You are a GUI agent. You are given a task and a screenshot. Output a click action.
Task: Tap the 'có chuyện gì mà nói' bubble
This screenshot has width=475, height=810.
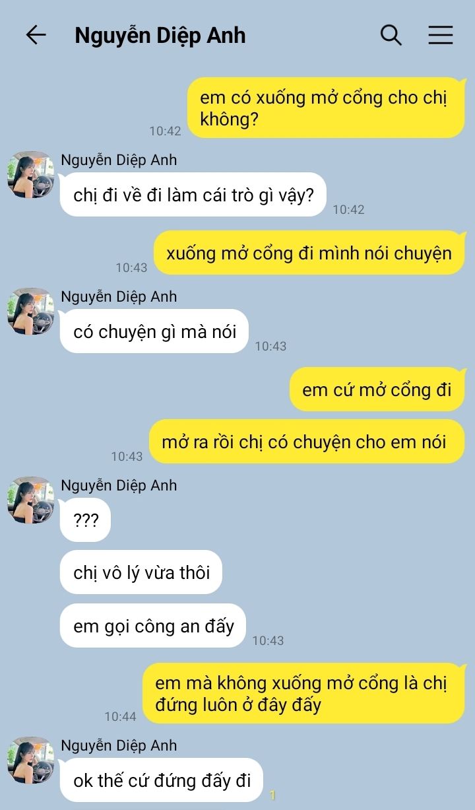click(154, 331)
